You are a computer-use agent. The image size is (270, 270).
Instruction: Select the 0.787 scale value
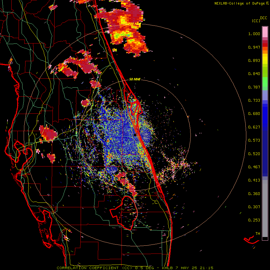coord(254,87)
